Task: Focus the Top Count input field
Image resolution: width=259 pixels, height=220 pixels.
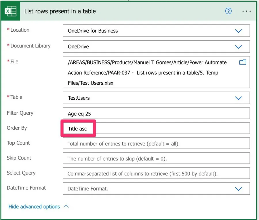Action: click(x=156, y=143)
